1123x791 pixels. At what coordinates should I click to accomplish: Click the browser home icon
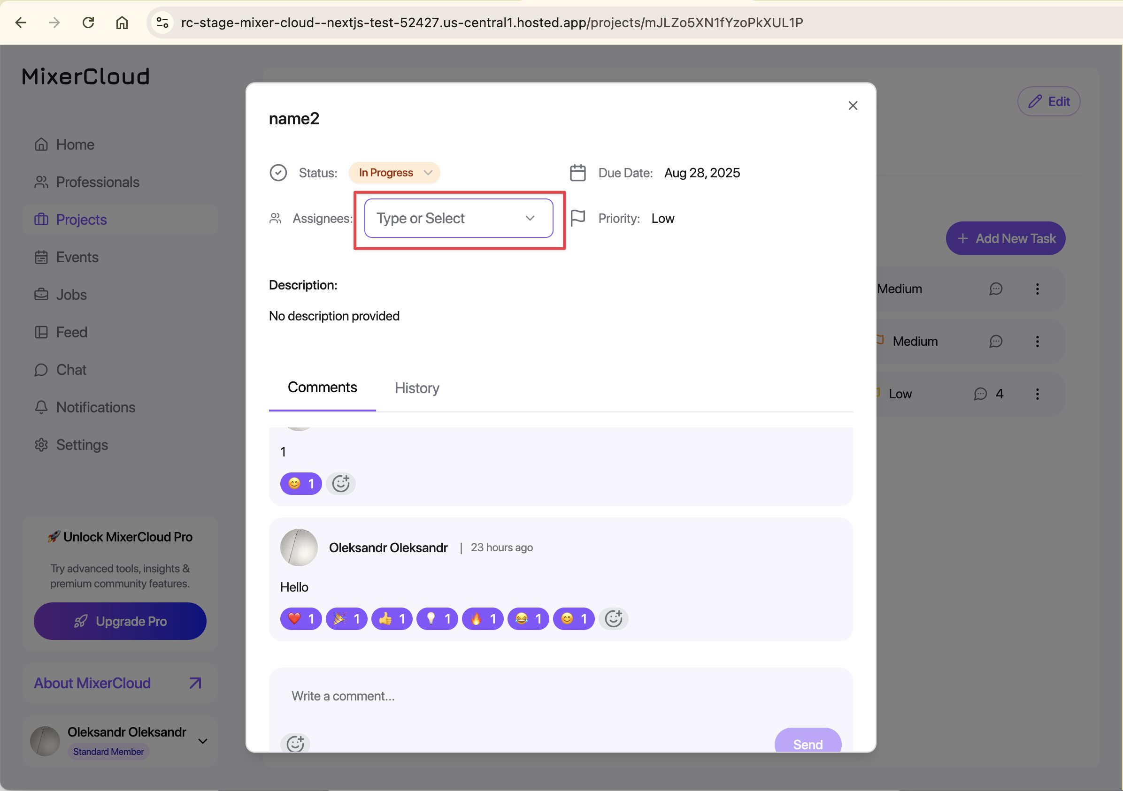[x=122, y=23]
